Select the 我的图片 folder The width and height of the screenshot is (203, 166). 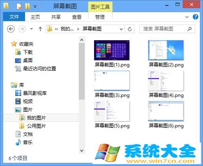[41, 118]
